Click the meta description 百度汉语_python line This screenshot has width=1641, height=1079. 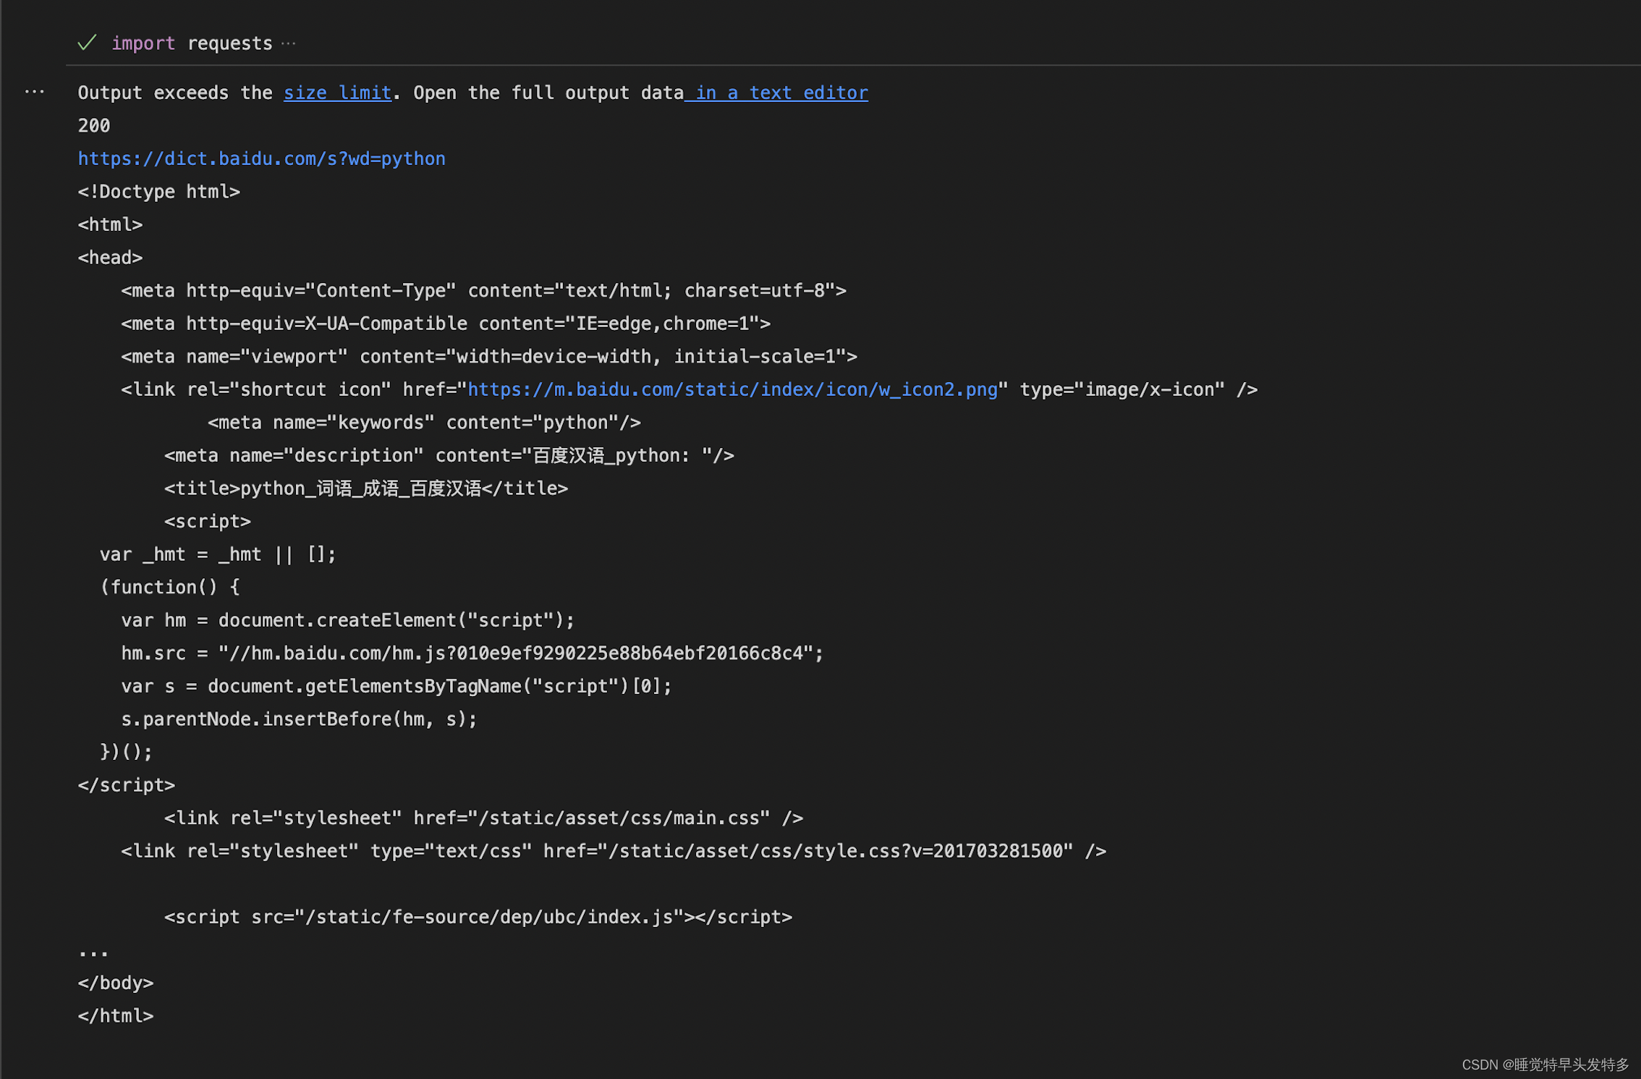tap(449, 455)
